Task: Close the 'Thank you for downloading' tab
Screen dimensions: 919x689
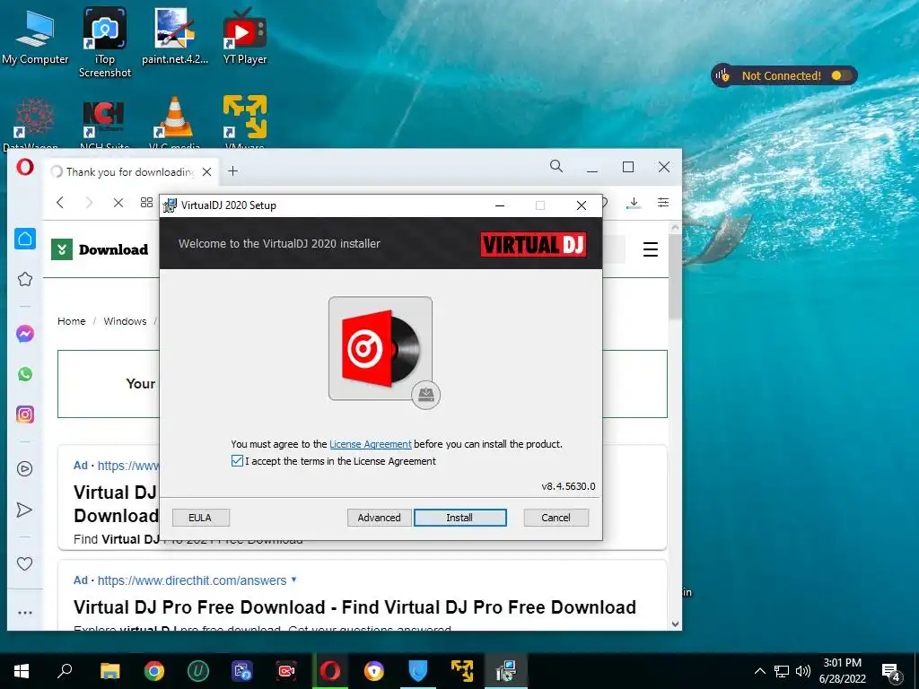Action: pos(207,171)
